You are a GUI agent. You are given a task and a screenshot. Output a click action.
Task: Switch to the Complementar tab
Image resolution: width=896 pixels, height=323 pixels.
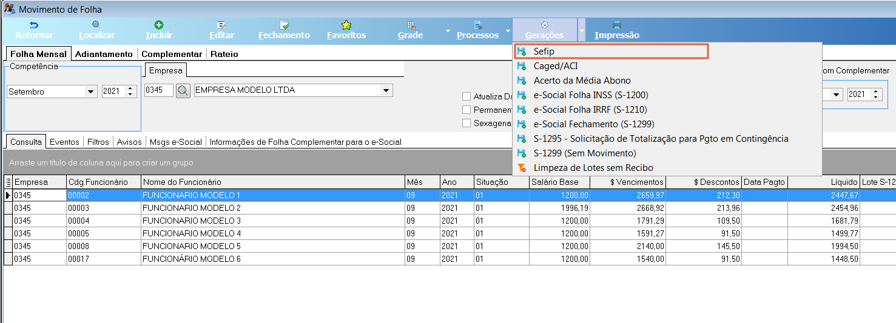pyautogui.click(x=172, y=54)
